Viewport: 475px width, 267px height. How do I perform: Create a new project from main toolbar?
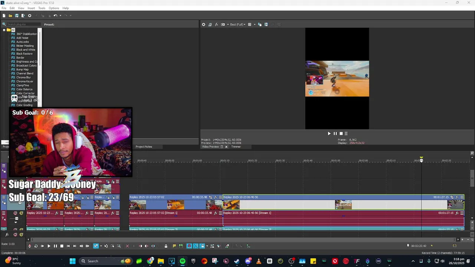[x=4, y=16]
